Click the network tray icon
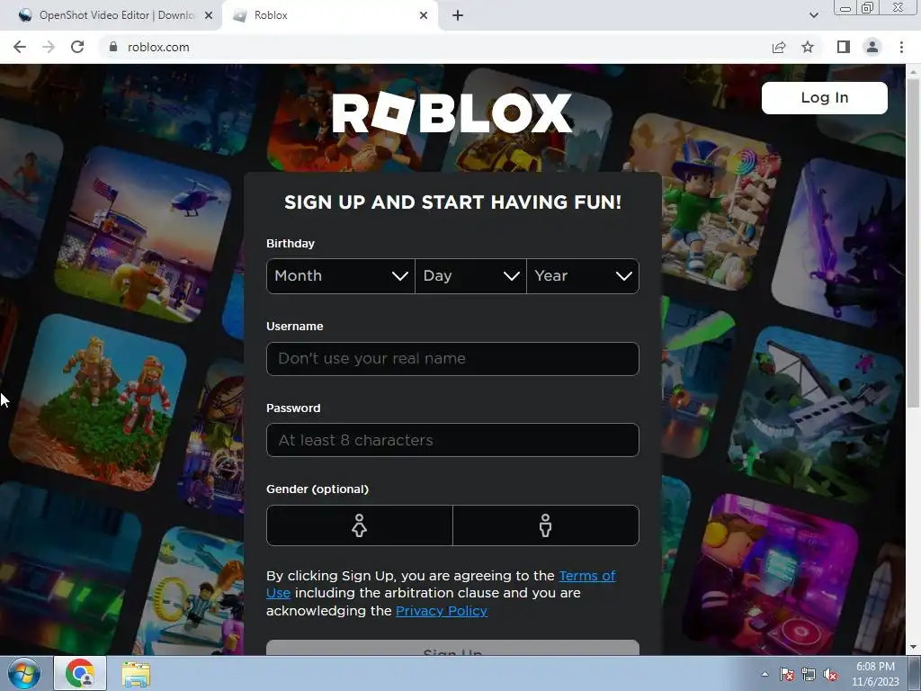Image resolution: width=921 pixels, height=691 pixels. [x=809, y=674]
